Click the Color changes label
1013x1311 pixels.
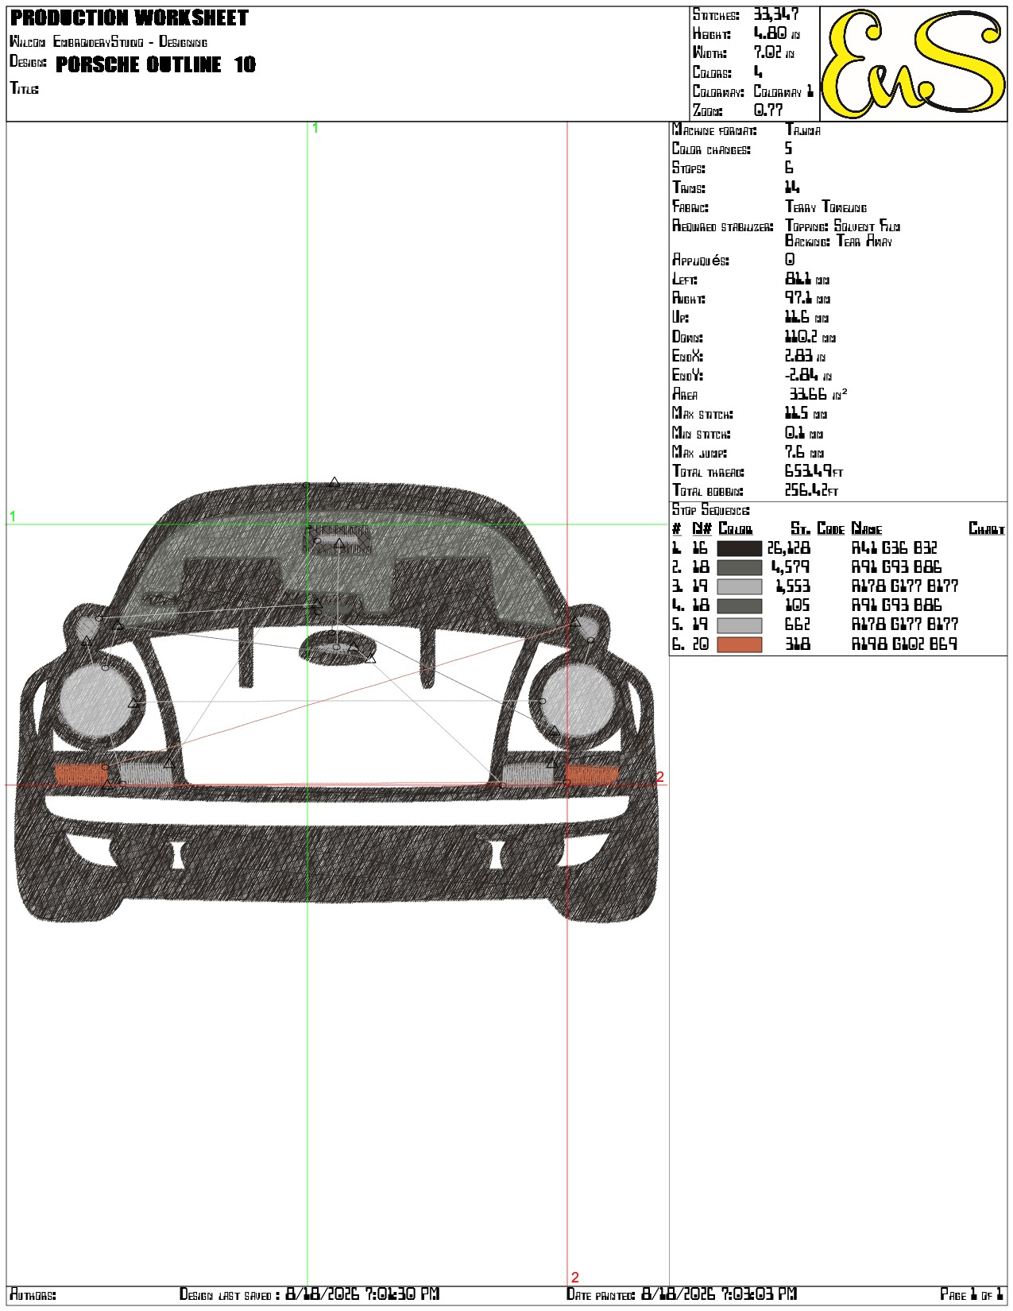(x=711, y=149)
